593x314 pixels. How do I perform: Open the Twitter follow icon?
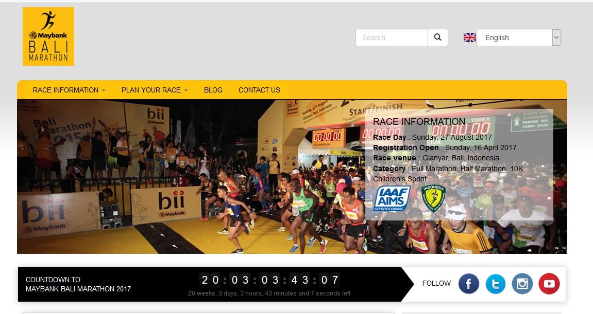click(496, 284)
